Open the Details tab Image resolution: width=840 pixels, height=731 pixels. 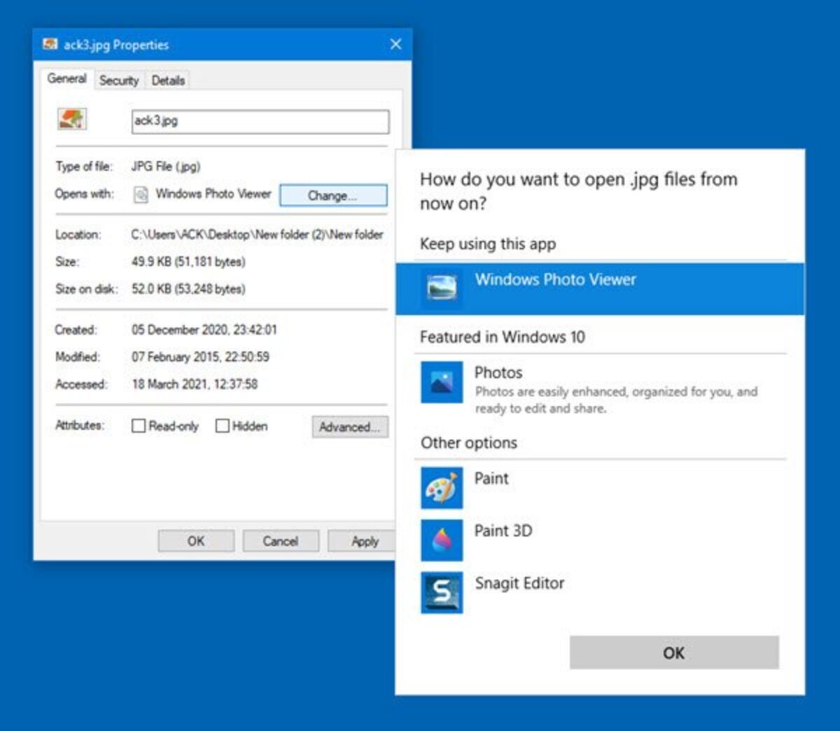click(168, 81)
